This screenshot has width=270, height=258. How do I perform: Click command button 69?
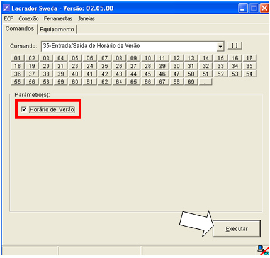191,82
